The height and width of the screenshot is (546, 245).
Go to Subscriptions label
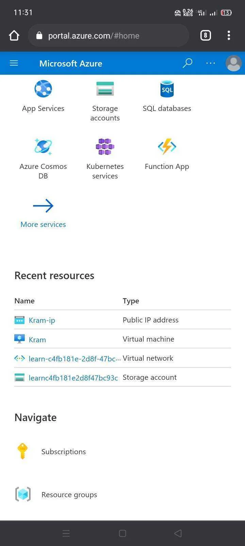pyautogui.click(x=64, y=451)
